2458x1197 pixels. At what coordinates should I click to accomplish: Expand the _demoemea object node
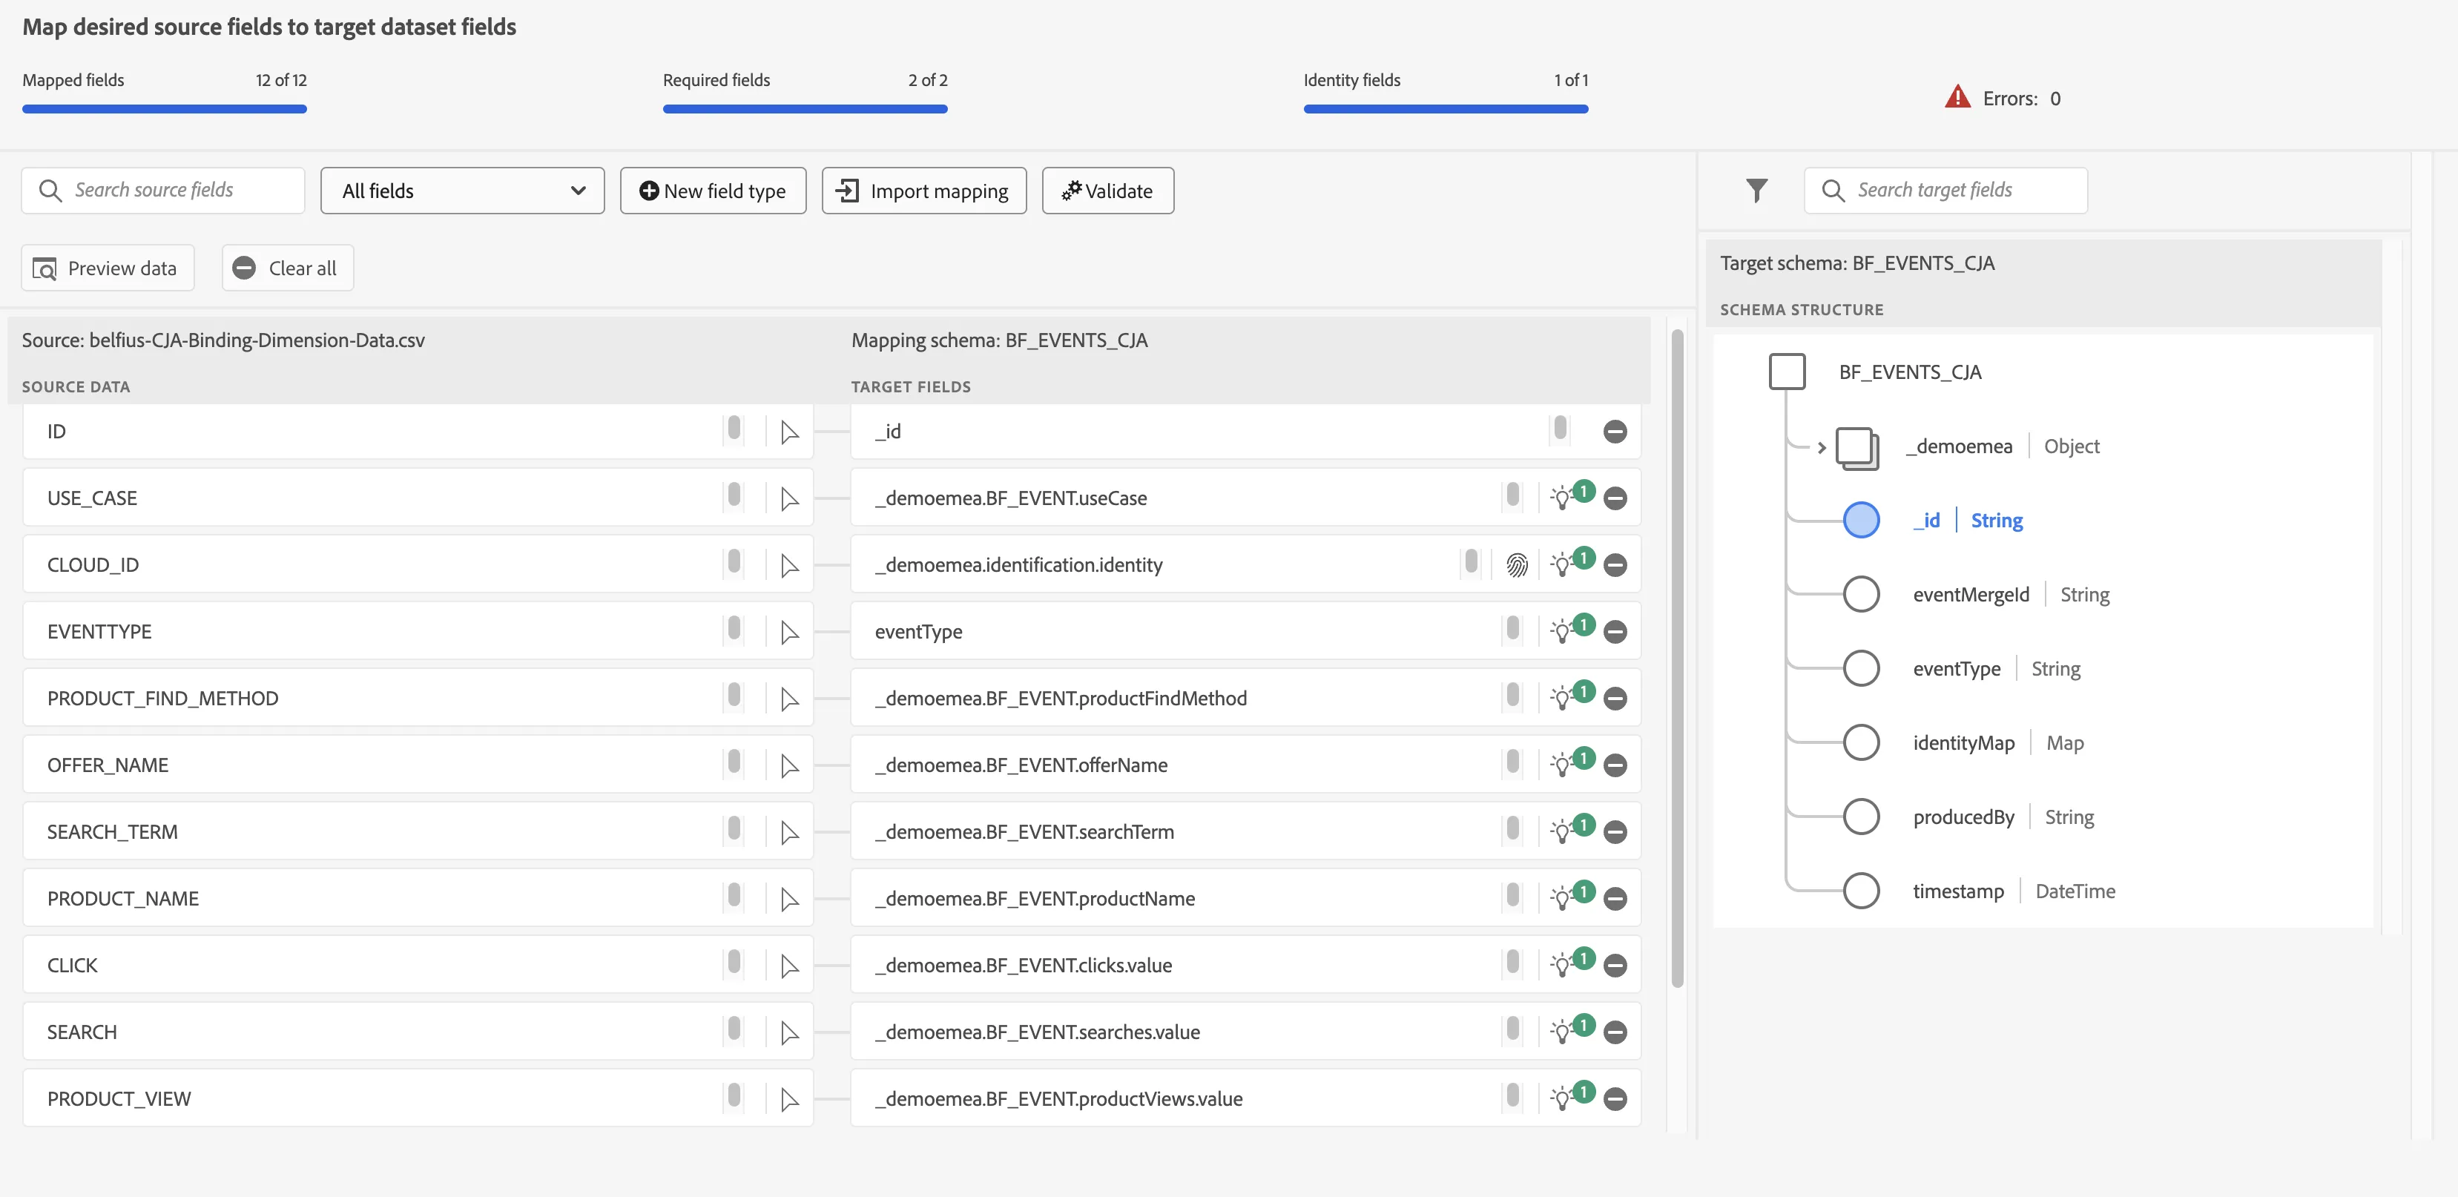click(x=1821, y=447)
